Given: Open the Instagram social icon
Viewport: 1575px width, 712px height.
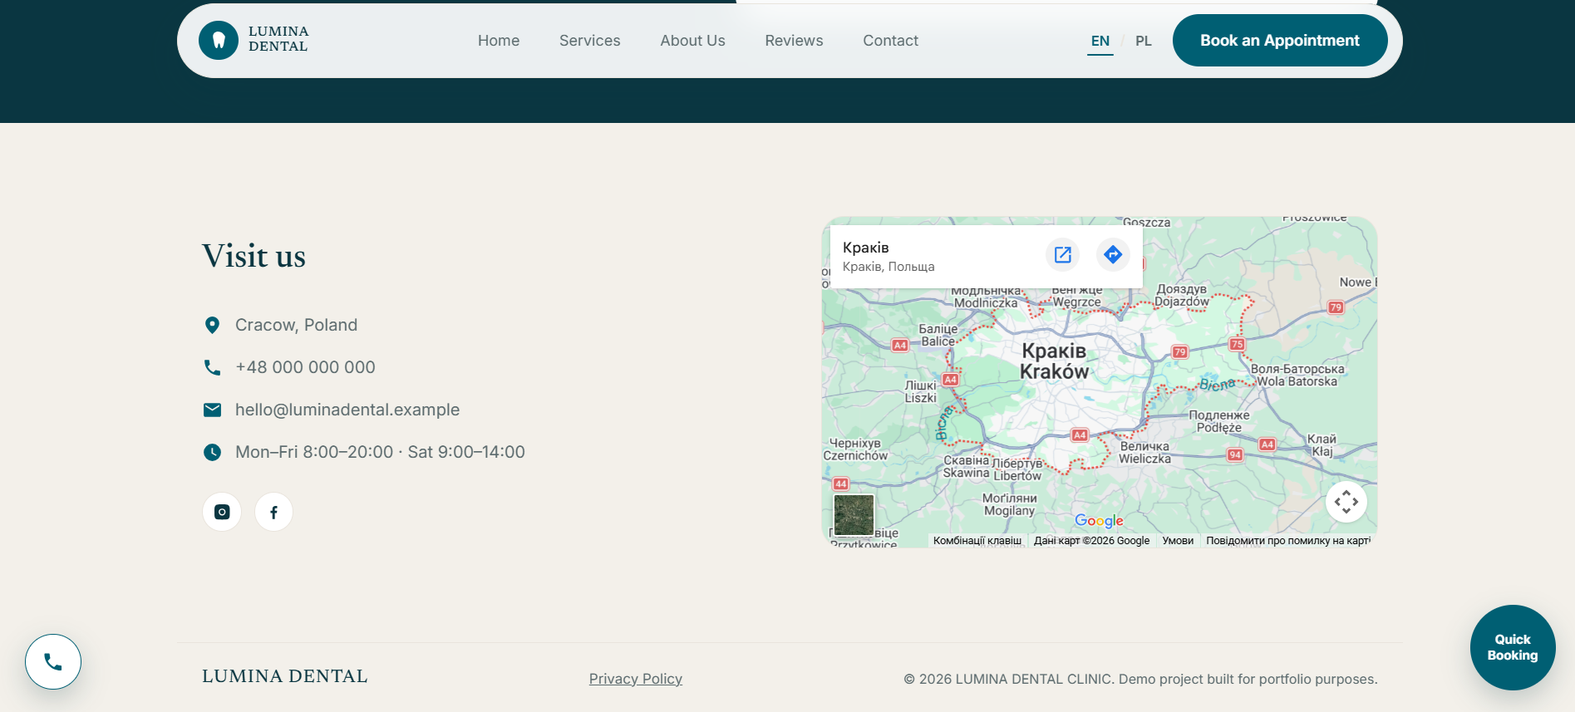Looking at the screenshot, I should [222, 512].
